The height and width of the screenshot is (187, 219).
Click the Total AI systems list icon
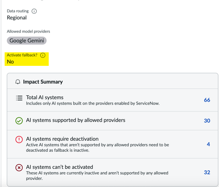(x=19, y=98)
